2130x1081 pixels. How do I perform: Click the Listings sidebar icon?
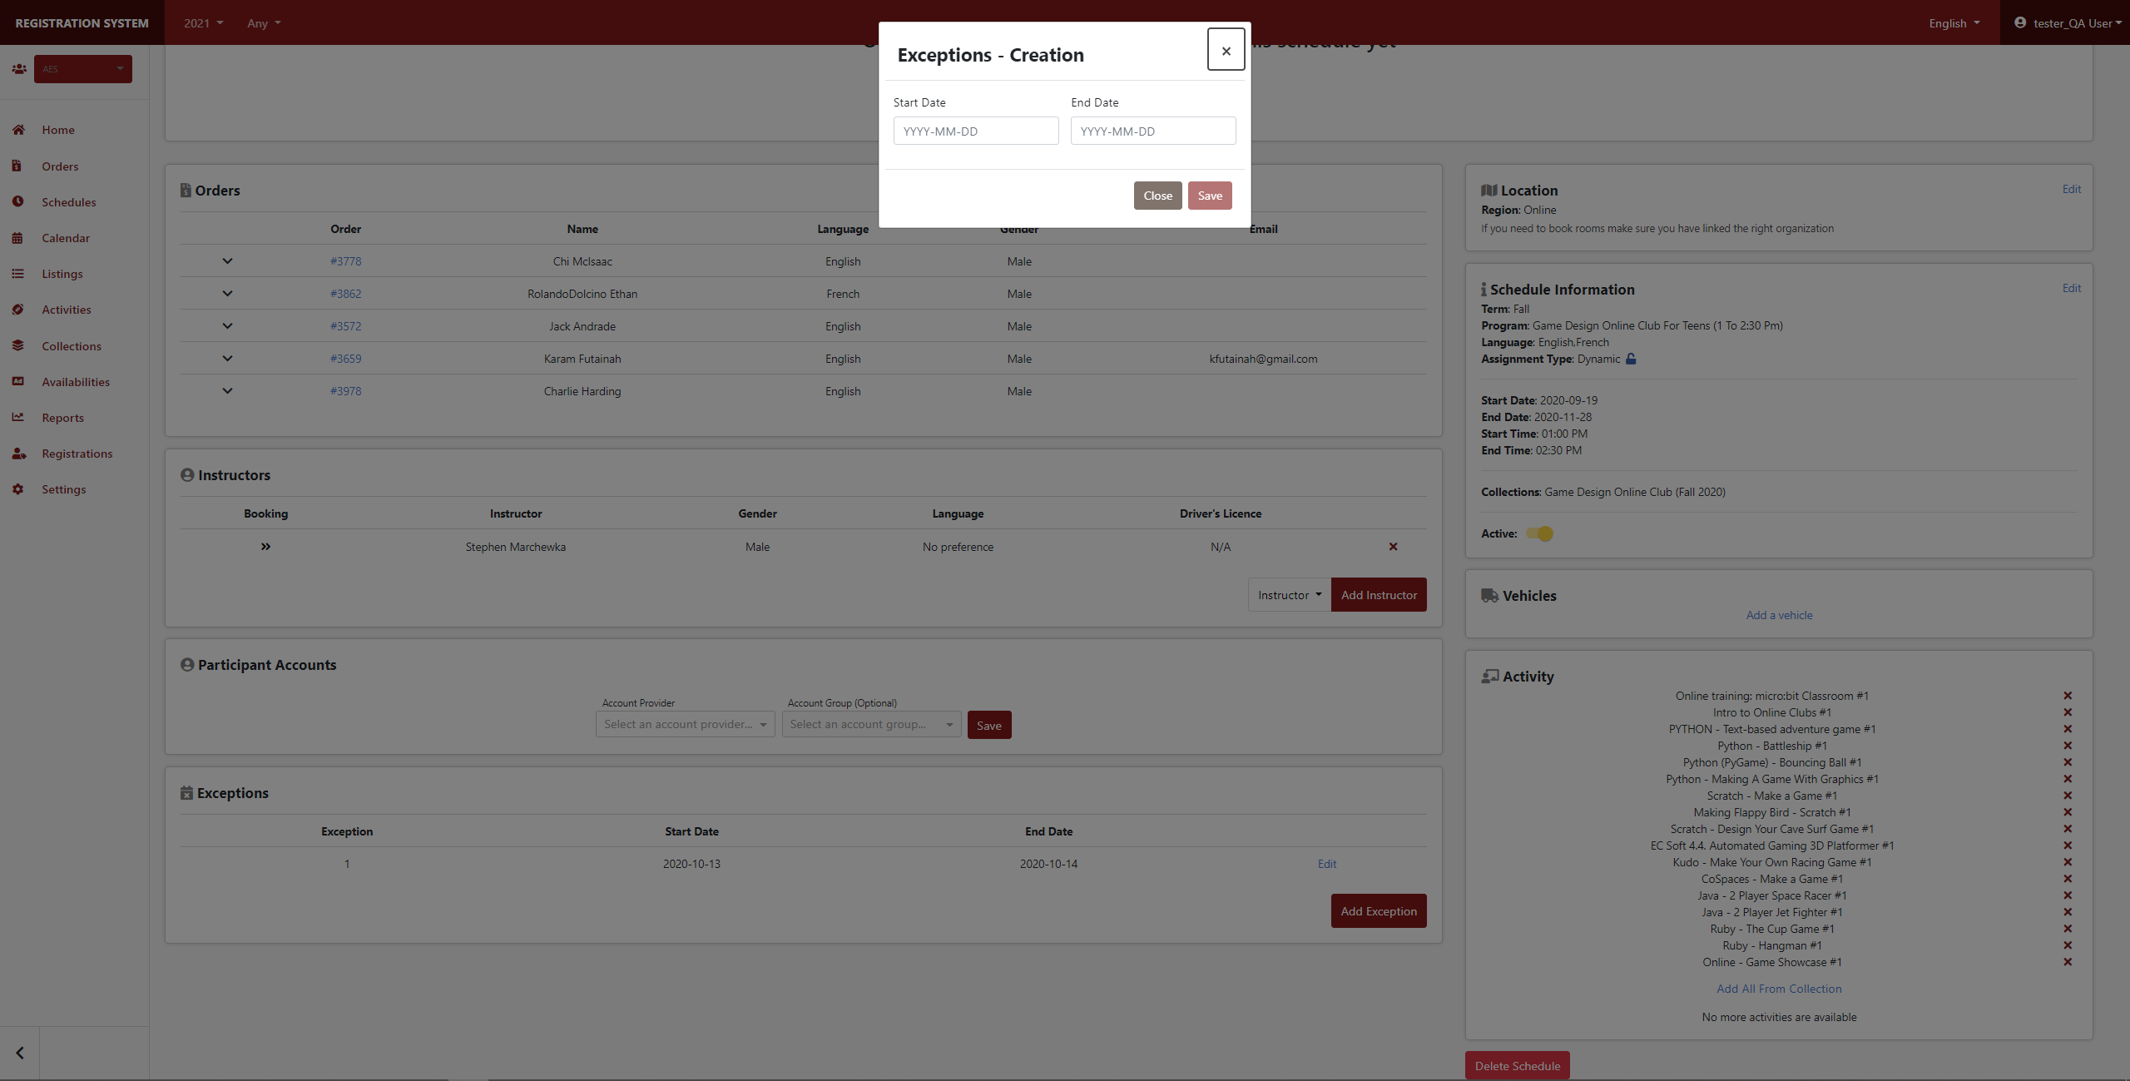tap(17, 273)
